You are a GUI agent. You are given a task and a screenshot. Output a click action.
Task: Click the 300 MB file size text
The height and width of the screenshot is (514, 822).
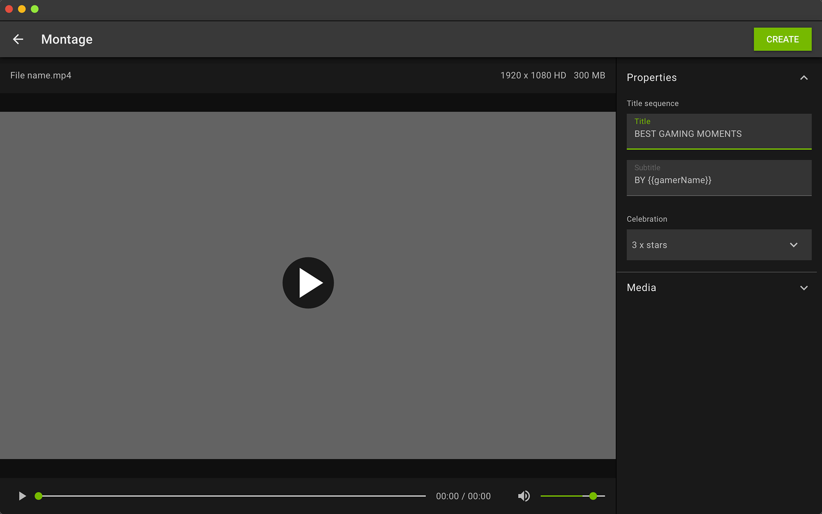[589, 75]
